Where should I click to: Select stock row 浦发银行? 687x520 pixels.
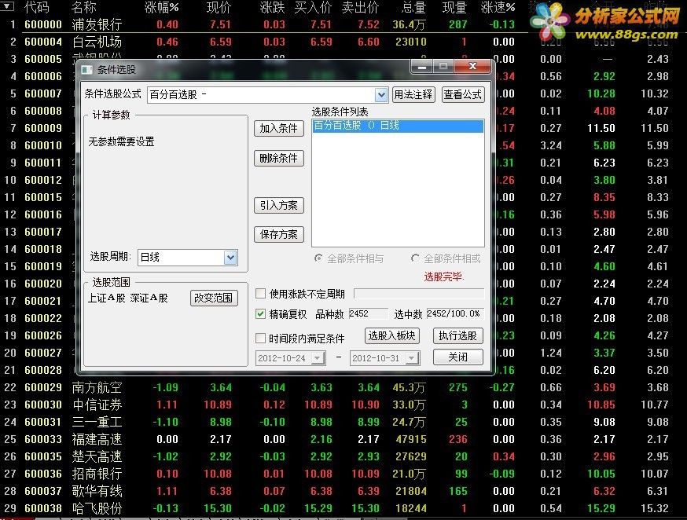click(x=97, y=24)
